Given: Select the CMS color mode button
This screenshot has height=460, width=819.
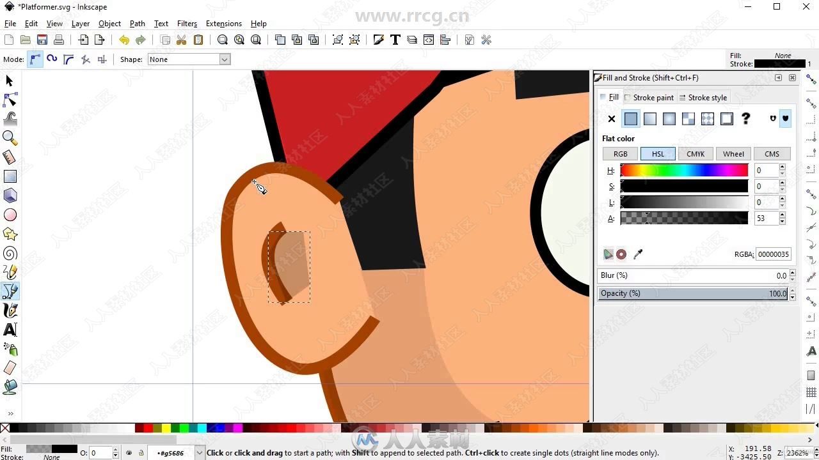Looking at the screenshot, I should click(x=772, y=154).
